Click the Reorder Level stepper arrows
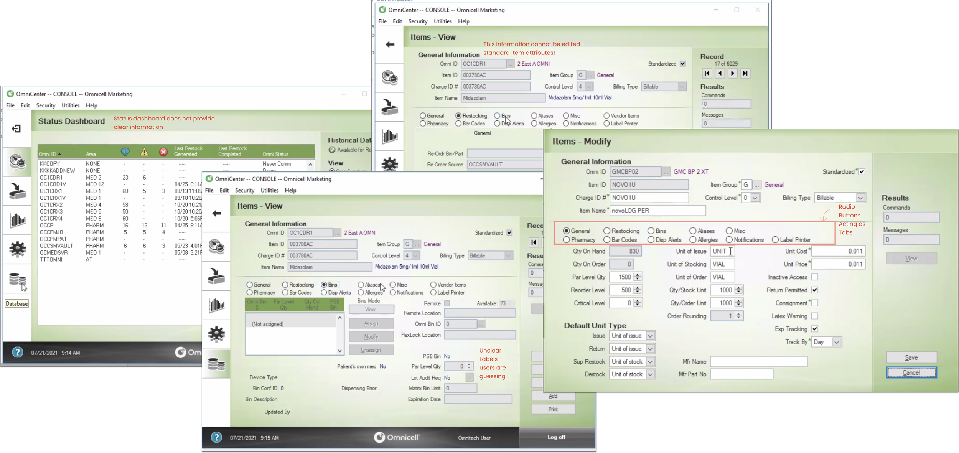 [638, 290]
